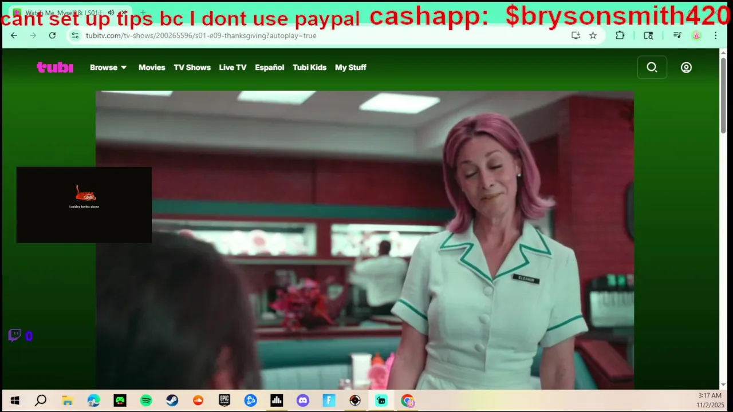Expand the Browse dropdown
The width and height of the screenshot is (733, 412).
(x=108, y=68)
